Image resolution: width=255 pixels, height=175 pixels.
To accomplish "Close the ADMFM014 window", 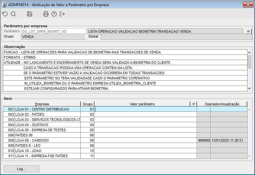I will pyautogui.click(x=248, y=5).
